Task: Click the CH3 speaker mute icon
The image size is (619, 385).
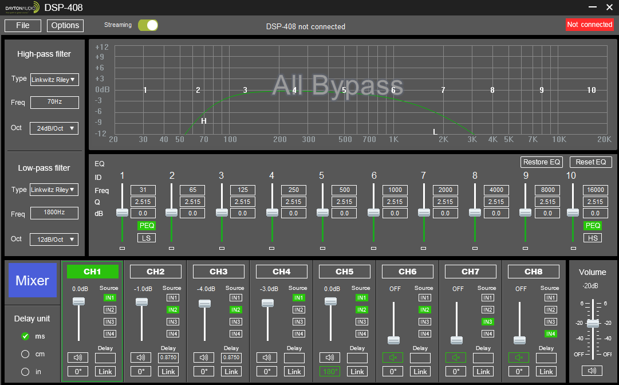Action: coord(204,357)
